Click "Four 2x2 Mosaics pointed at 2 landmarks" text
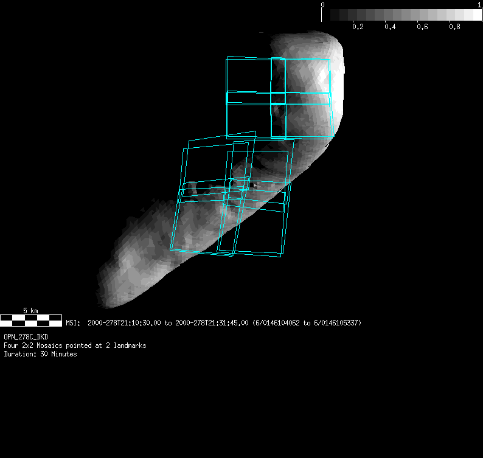 75,345
